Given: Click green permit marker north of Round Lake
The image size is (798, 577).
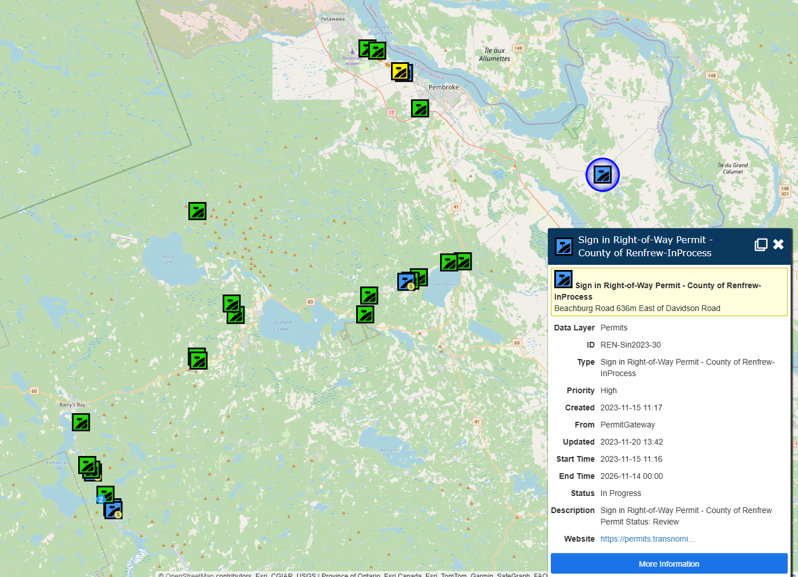Looking at the screenshot, I should click(198, 211).
